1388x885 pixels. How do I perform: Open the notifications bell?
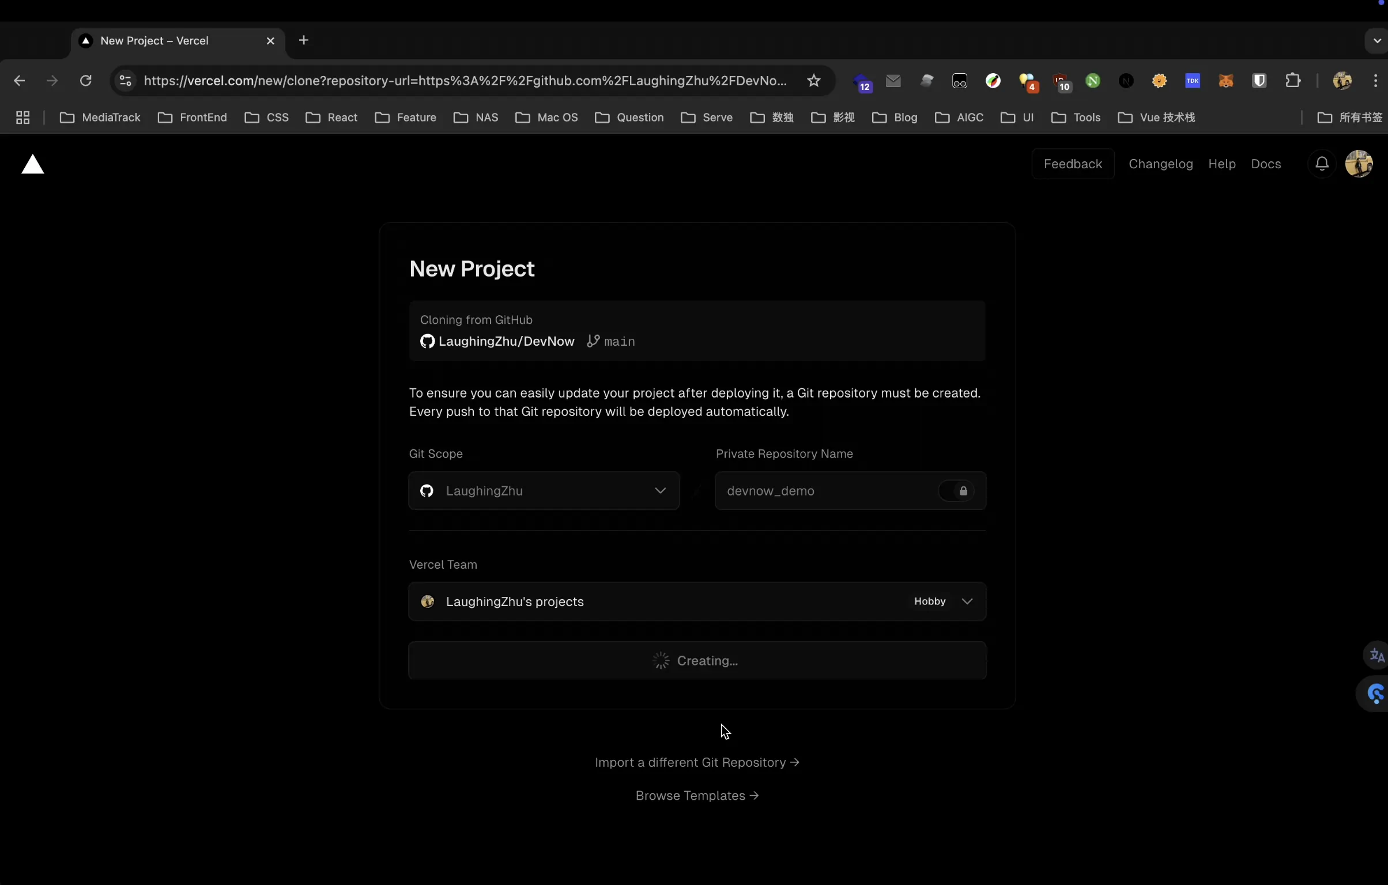click(1322, 164)
